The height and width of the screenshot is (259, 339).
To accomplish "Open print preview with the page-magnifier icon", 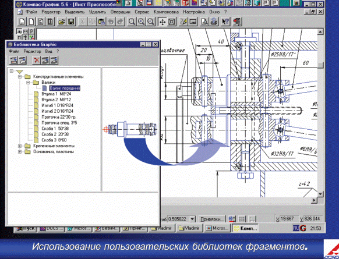I will (x=204, y=22).
